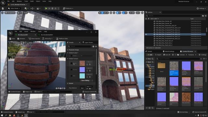Click the Add button in Content Browser
Viewport: 208px width, 117px height.
coord(149,55)
